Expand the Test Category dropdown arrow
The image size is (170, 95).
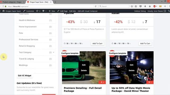[54, 52]
